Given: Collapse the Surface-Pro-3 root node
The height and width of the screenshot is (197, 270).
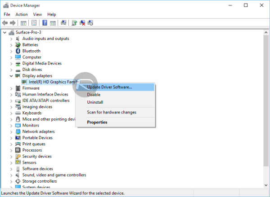Looking at the screenshot, I should coord(5,32).
